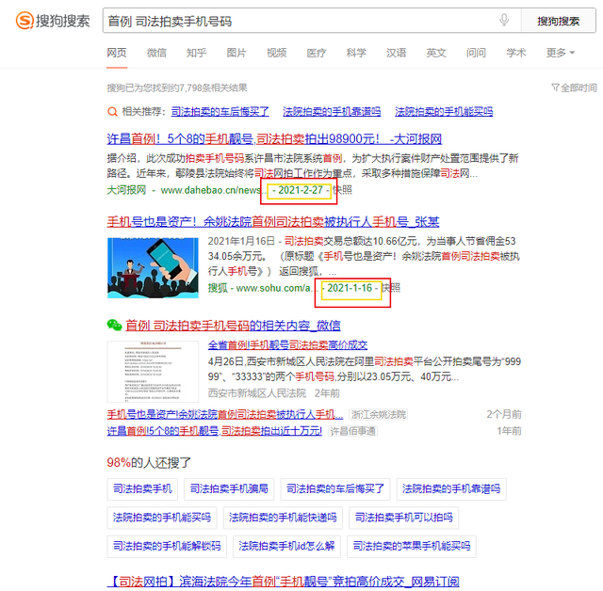The image size is (603, 591).
Task: Open the WeChat article document thumbnail
Action: tap(153, 371)
